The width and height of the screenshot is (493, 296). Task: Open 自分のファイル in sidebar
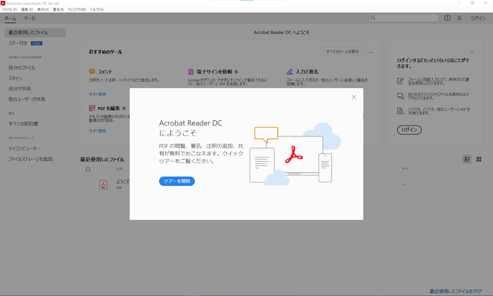coord(22,68)
